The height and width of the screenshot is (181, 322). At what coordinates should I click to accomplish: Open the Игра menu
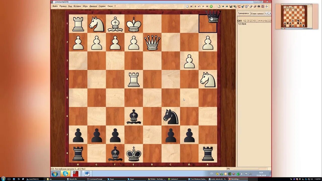pos(85,6)
